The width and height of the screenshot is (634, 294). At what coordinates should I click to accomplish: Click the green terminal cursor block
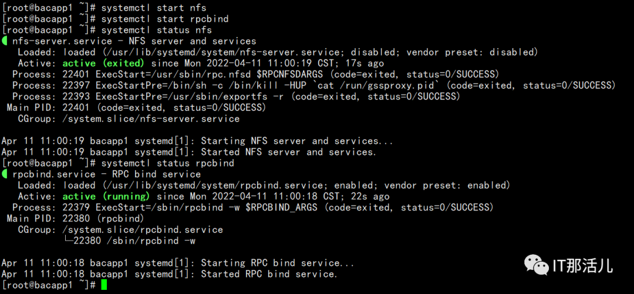pos(104,285)
